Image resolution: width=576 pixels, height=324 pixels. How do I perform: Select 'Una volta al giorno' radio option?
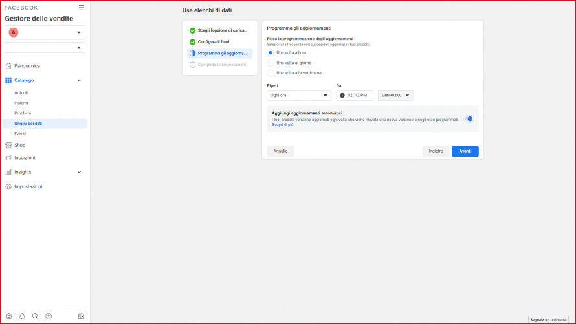[x=271, y=63]
